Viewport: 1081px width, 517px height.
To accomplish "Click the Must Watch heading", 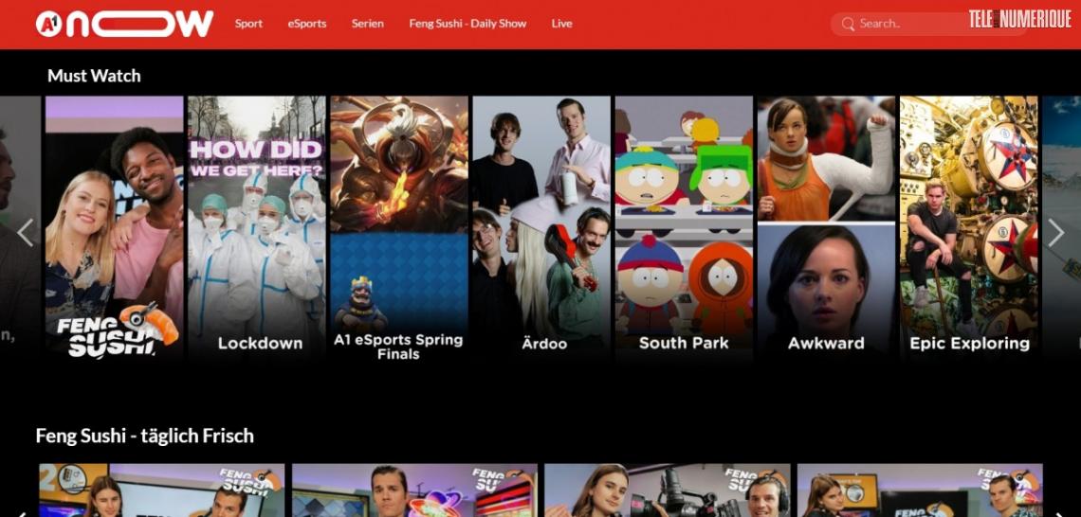I will (94, 76).
